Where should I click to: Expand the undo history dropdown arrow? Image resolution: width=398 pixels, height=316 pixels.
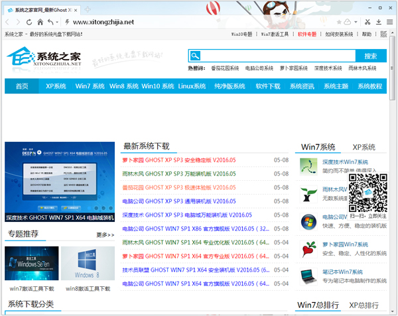pos(57,22)
